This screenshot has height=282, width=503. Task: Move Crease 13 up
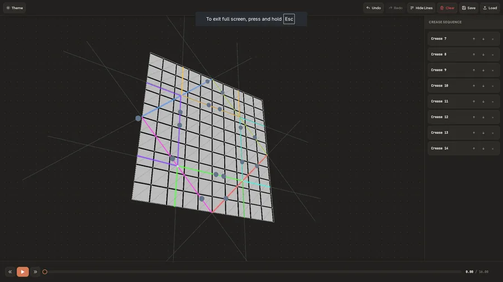pyautogui.click(x=474, y=133)
